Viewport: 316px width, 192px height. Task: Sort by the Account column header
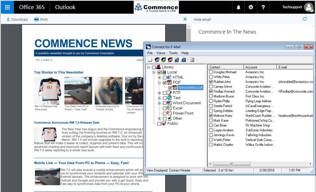click(x=260, y=67)
